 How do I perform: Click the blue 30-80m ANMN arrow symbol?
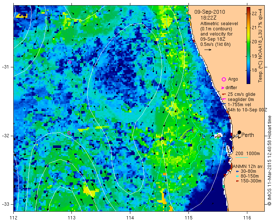237,171
